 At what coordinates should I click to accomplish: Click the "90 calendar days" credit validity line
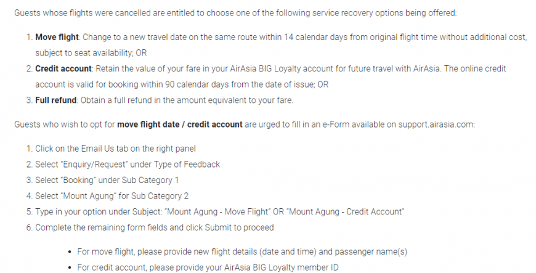pos(182,84)
